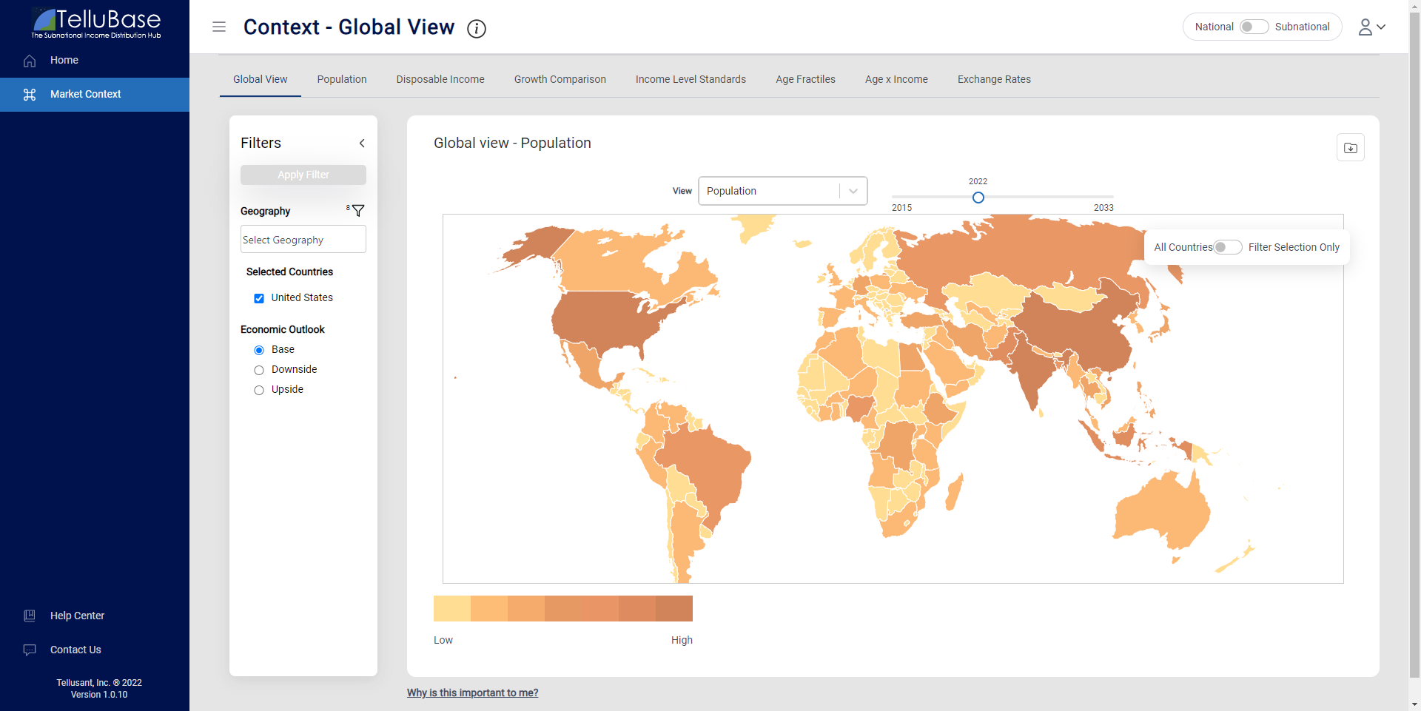Click the Contact Us chat icon
Image resolution: width=1421 pixels, height=711 pixels.
(x=30, y=650)
